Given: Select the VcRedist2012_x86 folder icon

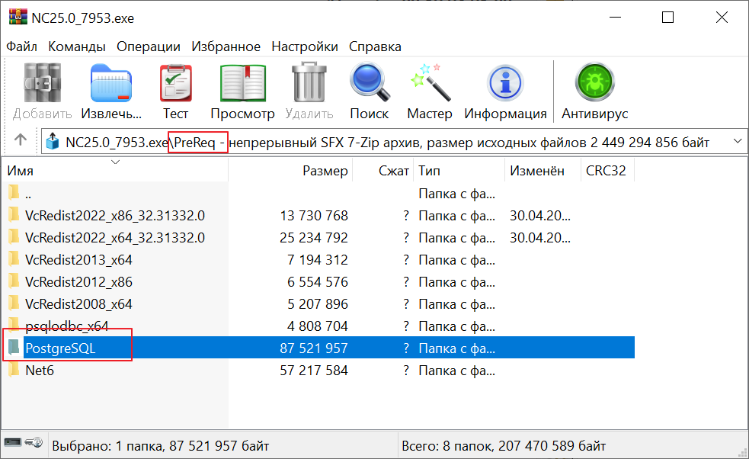Looking at the screenshot, I should point(14,281).
